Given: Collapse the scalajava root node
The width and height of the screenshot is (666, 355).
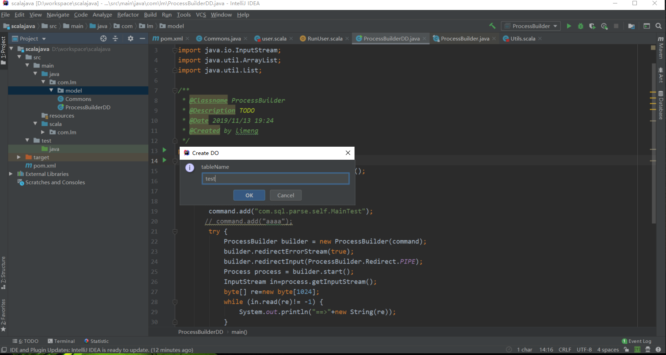Looking at the screenshot, I should [x=11, y=49].
